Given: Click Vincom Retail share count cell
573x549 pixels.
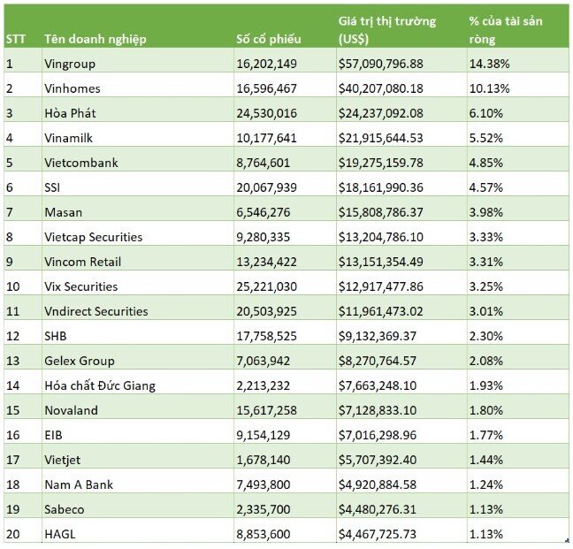Looking at the screenshot, I should 285,262.
